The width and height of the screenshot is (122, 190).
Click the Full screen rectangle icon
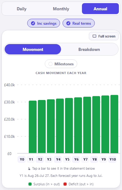click(x=94, y=36)
